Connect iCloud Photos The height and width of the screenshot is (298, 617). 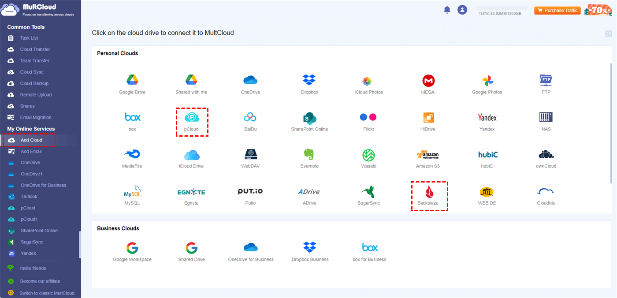pyautogui.click(x=368, y=84)
